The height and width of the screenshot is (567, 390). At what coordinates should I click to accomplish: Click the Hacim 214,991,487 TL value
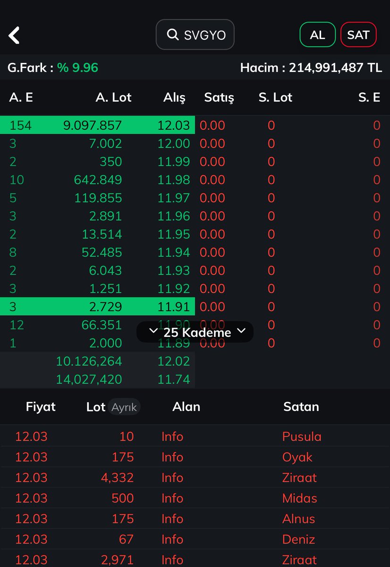tap(335, 68)
